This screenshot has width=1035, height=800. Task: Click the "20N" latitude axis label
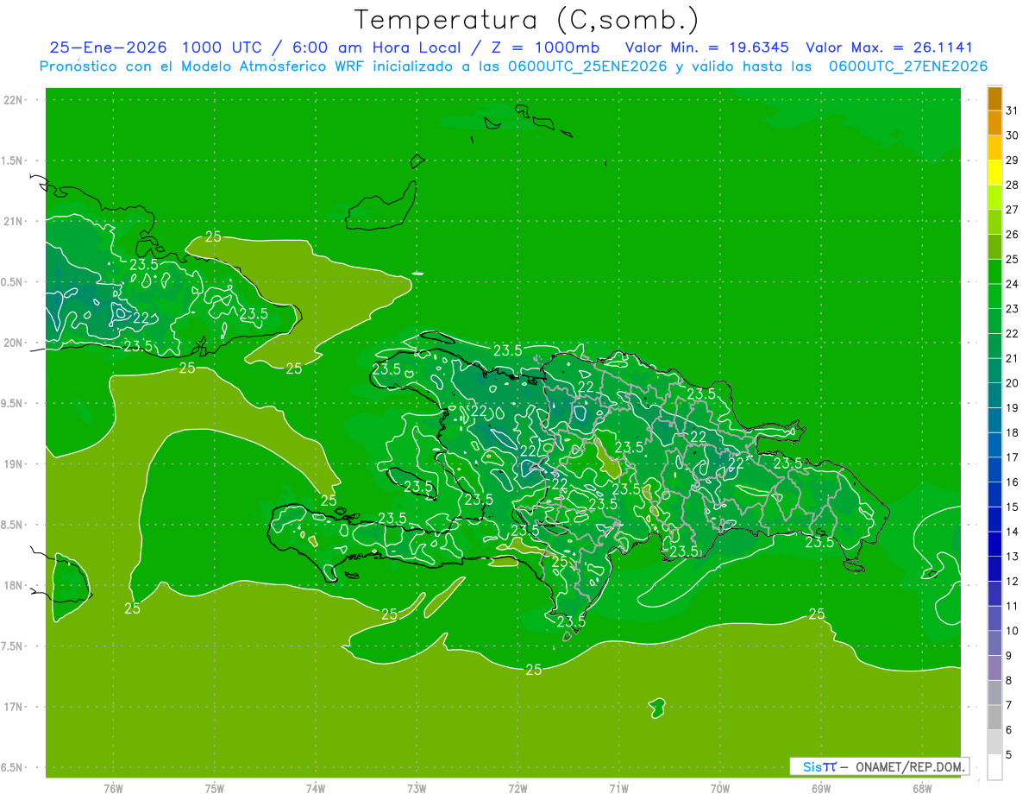[13, 343]
